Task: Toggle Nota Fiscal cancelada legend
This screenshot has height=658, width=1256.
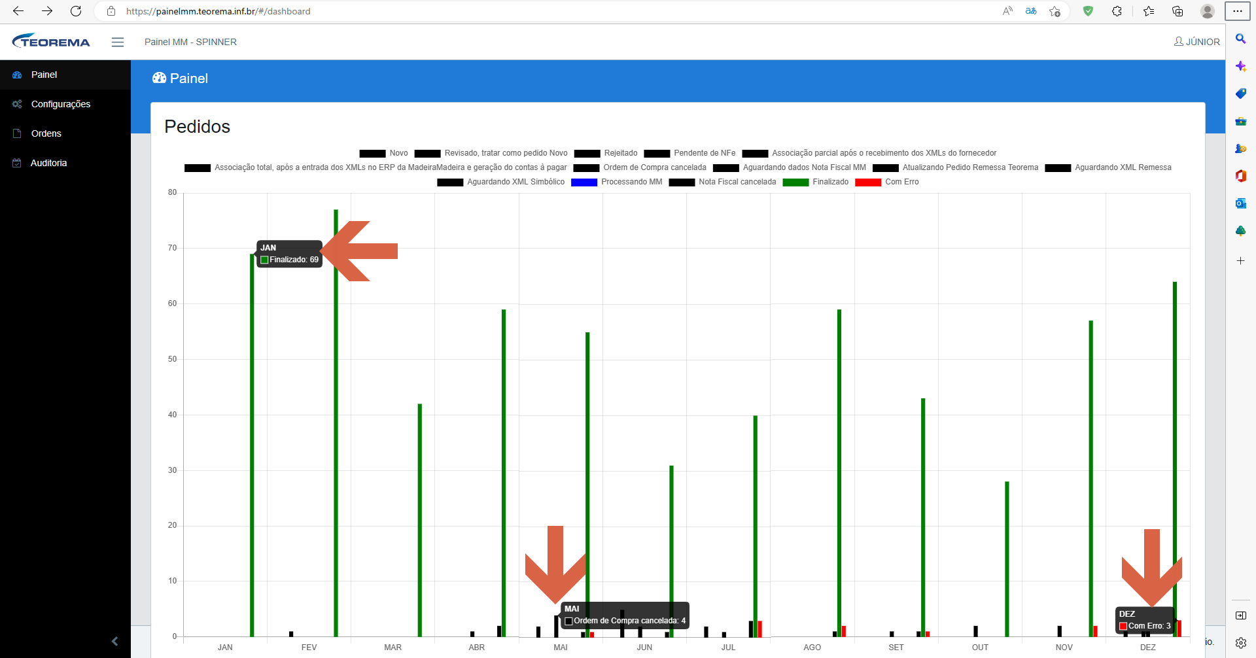Action: point(722,182)
